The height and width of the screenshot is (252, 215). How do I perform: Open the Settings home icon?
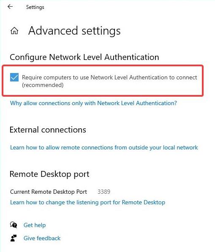coord(14,30)
